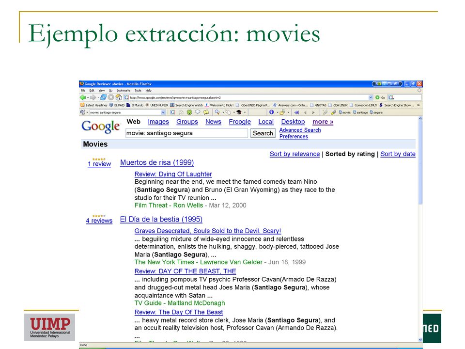
Task: Click Sort by relevance link
Action: pos(294,154)
